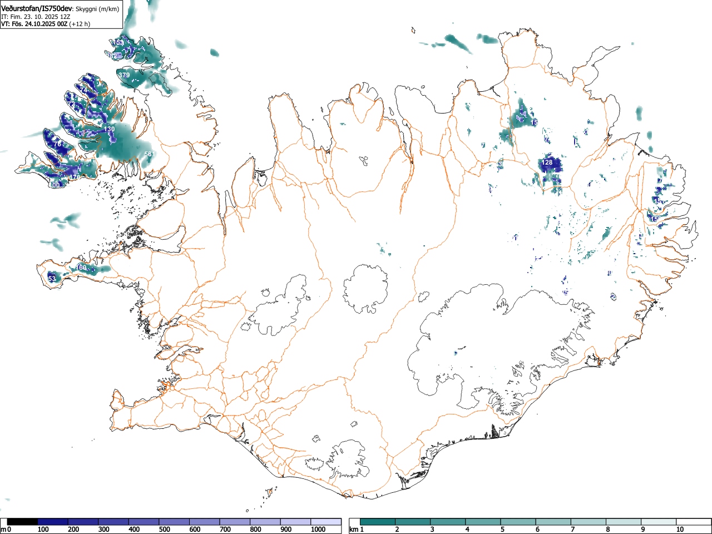Click the 100–200 m dark blue legend swatch
Screen dimensions: 712x534
click(53, 522)
